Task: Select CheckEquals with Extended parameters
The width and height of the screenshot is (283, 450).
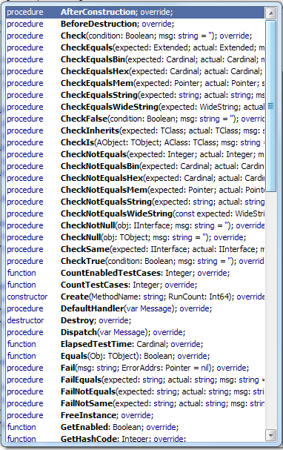Action: pos(135,47)
